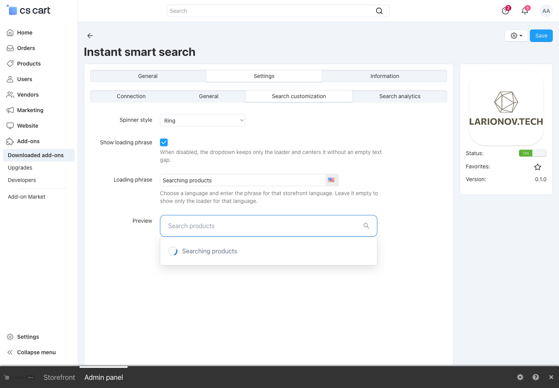
Task: Open the help center icon with badge
Action: click(505, 10)
